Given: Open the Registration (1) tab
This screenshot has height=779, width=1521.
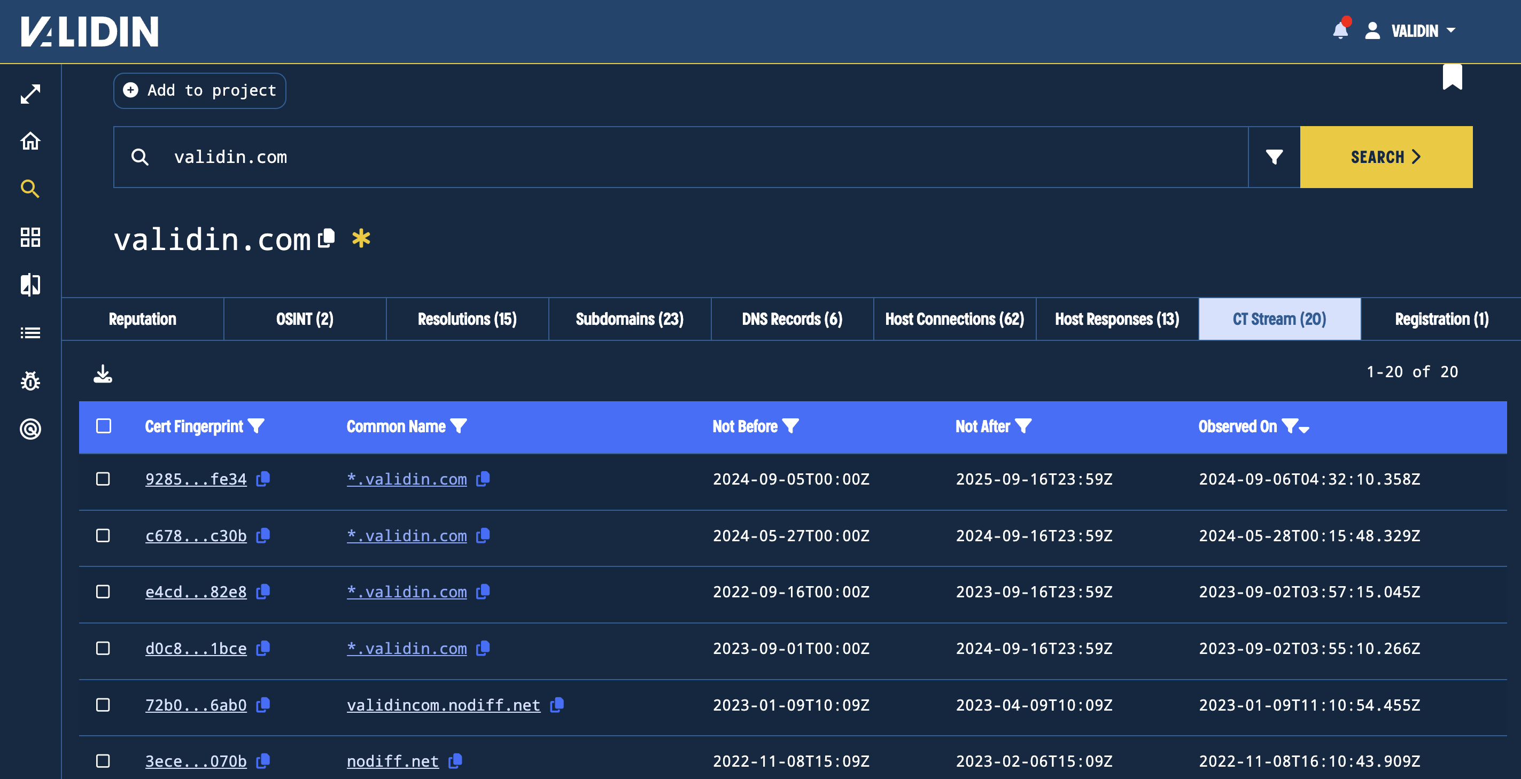Looking at the screenshot, I should click(x=1441, y=320).
